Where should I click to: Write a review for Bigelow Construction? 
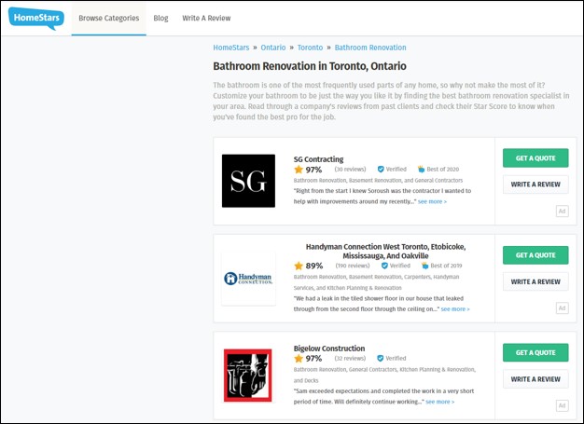[535, 379]
